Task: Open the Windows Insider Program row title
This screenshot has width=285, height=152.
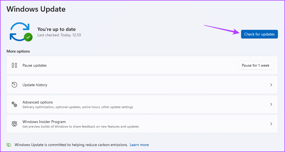Action: coord(44,122)
